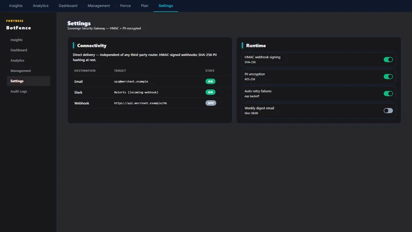Select Settings in the sidebar

28,81
